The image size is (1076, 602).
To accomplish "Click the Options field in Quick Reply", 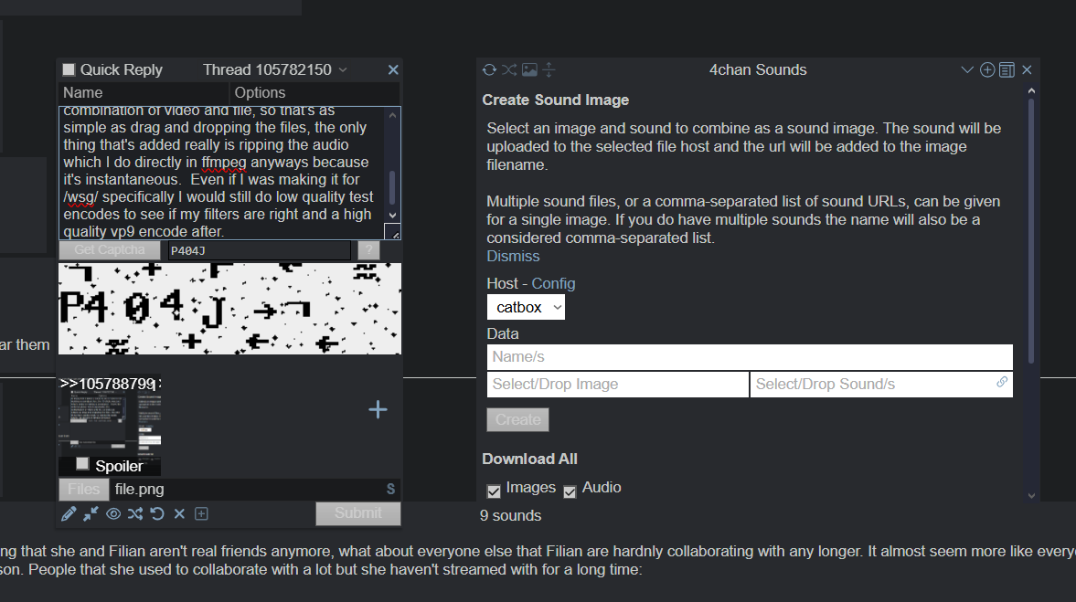I will 315,92.
